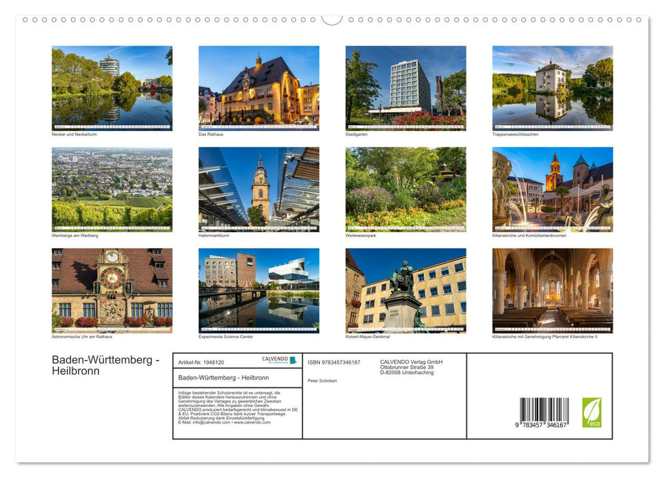Viewport: 664px width, 478px height.
Task: Click the Stadtgarten tower image
Action: (x=406, y=89)
